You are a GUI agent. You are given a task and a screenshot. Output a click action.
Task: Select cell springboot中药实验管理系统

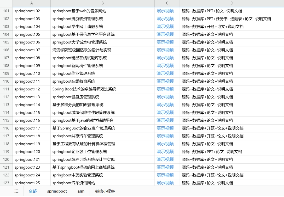[x=102, y=175]
